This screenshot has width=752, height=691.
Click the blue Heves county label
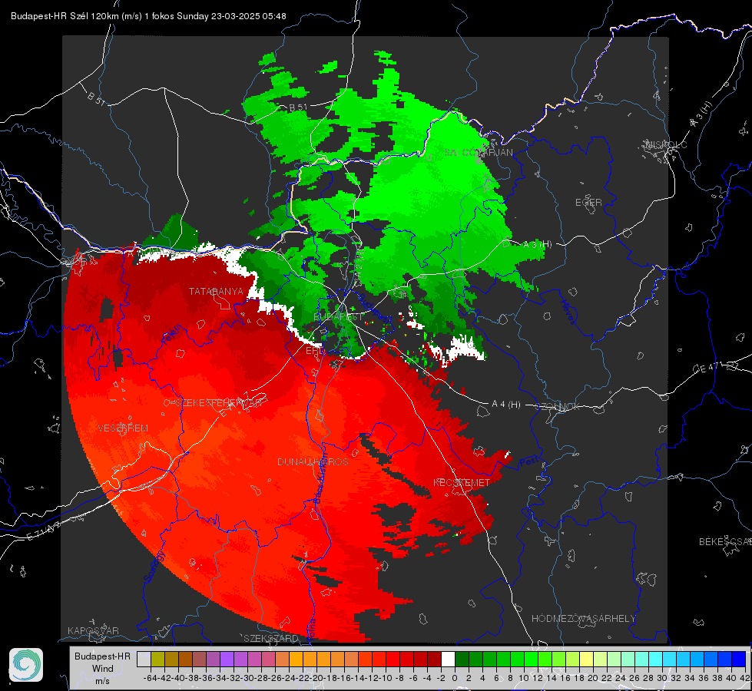[568, 311]
